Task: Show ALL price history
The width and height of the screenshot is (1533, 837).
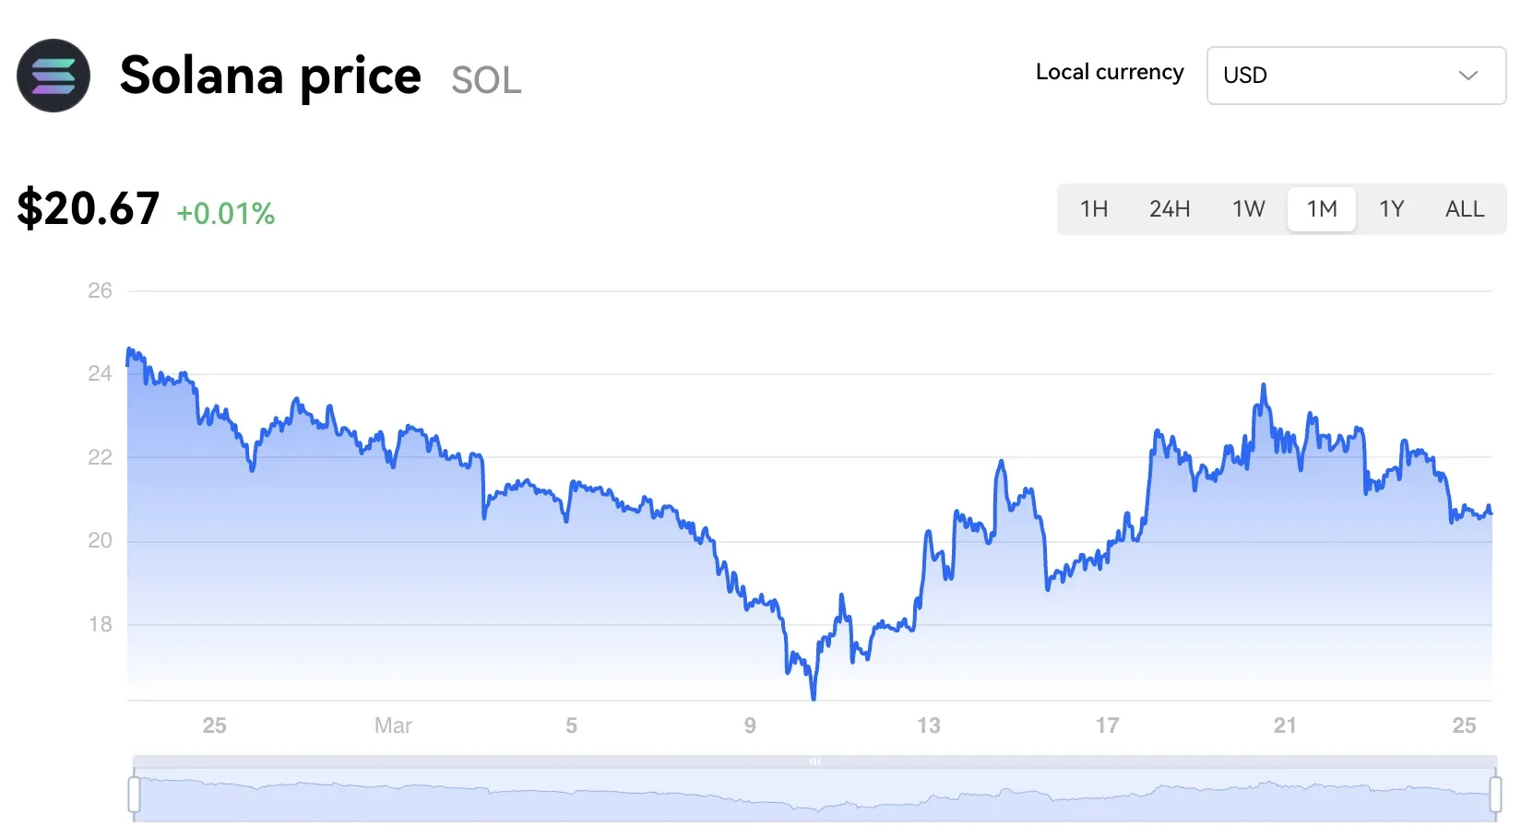Action: coord(1465,209)
